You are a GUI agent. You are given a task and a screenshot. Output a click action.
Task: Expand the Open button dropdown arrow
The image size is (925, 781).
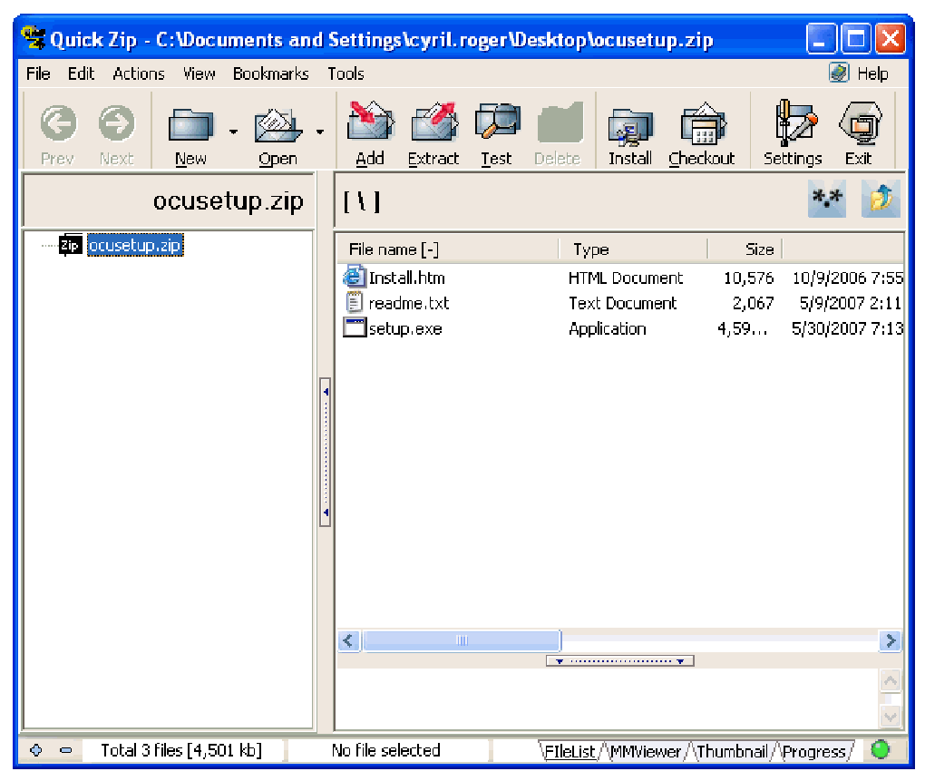320,132
